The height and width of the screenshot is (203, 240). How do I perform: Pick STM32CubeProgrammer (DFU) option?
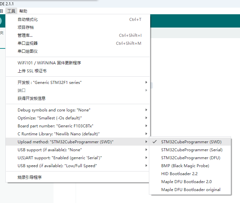(x=191, y=158)
